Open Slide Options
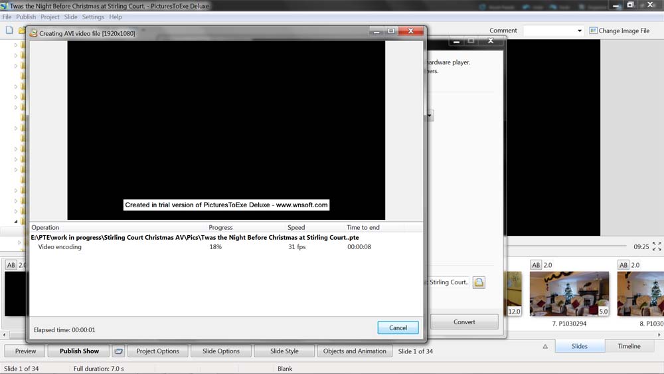Viewport: 664px width, 374px height. click(221, 351)
